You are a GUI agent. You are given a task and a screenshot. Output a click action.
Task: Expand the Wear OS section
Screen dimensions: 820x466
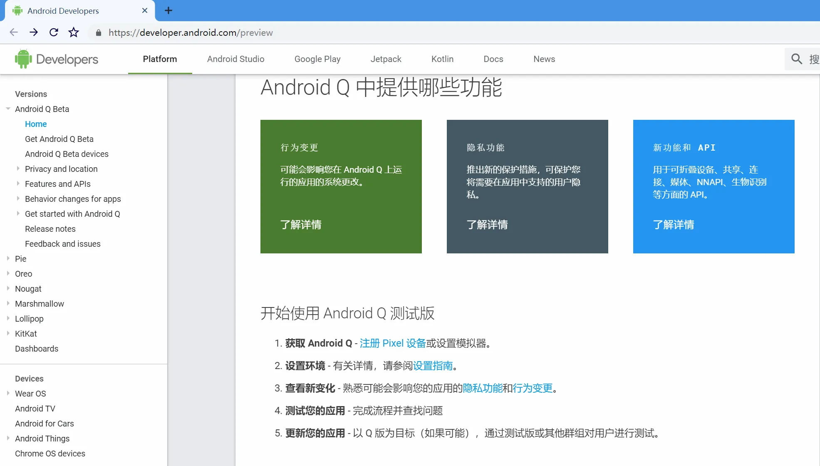pyautogui.click(x=8, y=393)
